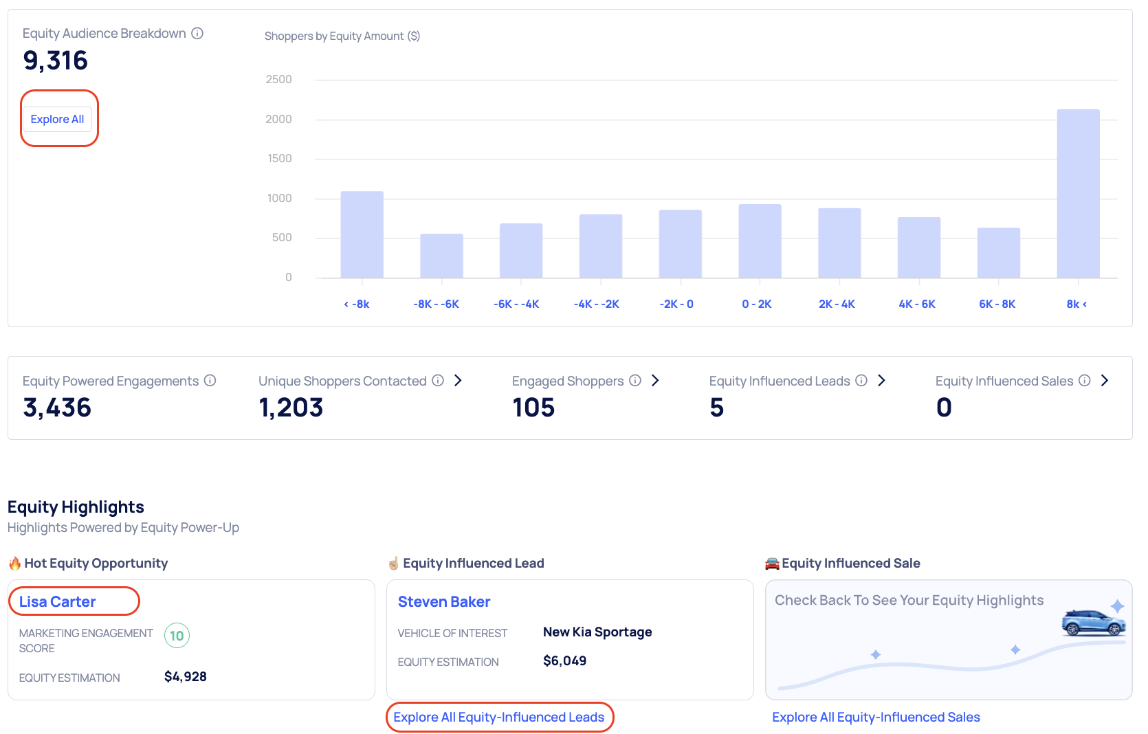Open Lisa Carter's profile link
Image resolution: width=1148 pixels, height=734 pixels.
point(58,602)
